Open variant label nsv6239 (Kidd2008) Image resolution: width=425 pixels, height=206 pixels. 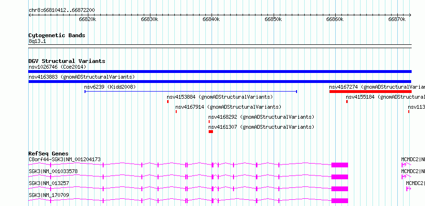point(110,87)
